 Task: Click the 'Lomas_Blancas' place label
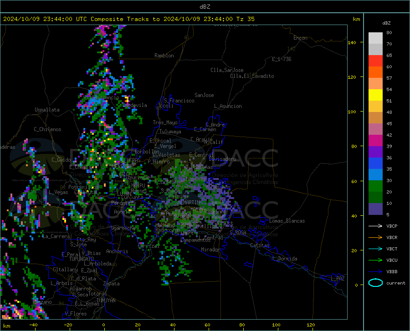point(287,221)
